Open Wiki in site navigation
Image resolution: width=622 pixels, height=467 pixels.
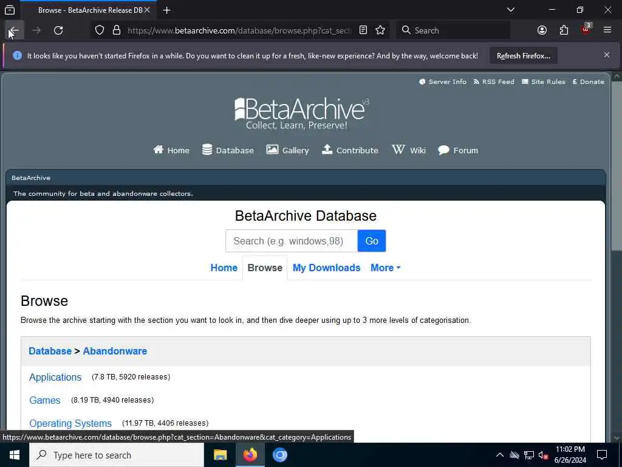tap(409, 150)
